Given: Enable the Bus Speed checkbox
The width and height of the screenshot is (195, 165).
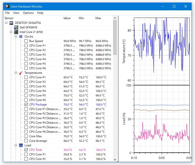Looking at the screenshot, I should pos(26,41).
